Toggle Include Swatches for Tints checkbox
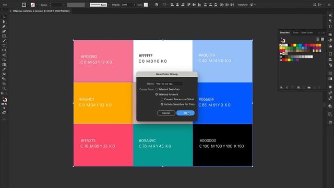 tap(162, 104)
